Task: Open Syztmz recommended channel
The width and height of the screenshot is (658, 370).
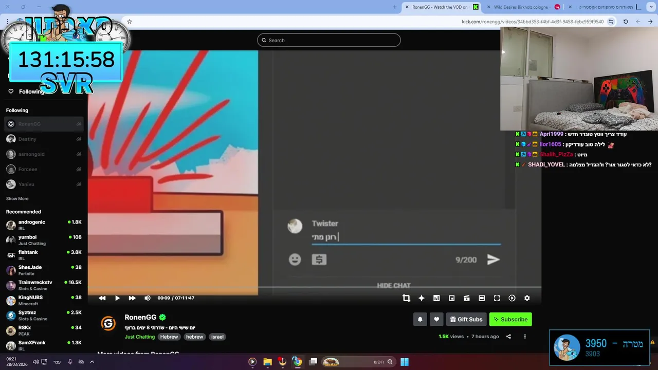Action: coord(44,316)
